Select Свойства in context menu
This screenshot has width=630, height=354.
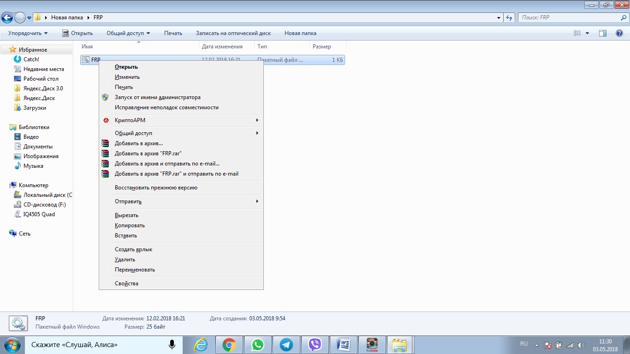coord(126,283)
